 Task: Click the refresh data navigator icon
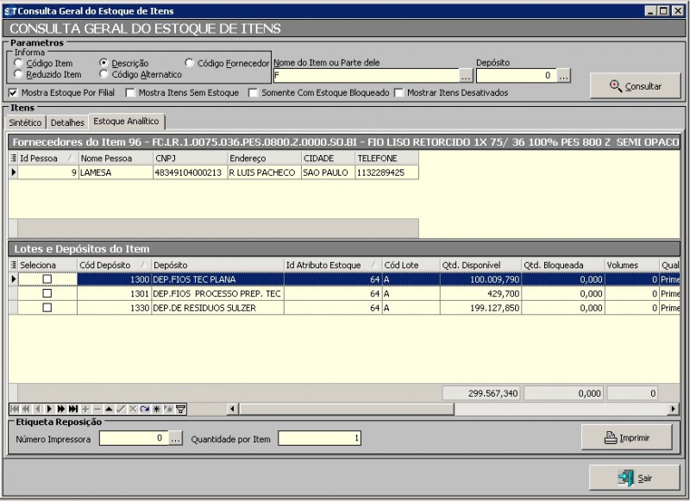coord(145,409)
